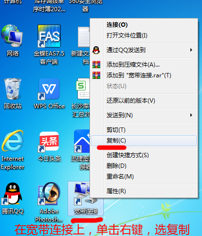Choose 连接(O) in the context menu
This screenshot has width=202, height=236.
[x=144, y=25]
